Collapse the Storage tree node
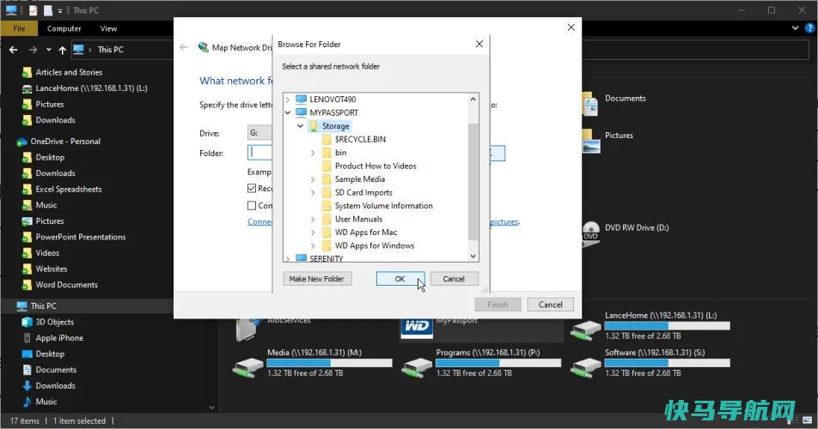Image resolution: width=818 pixels, height=429 pixels. click(x=300, y=126)
